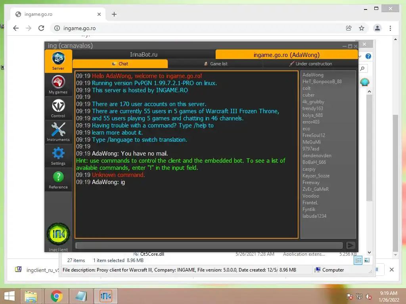Open the Server section in sidebar
The height and width of the screenshot is (304, 406).
click(58, 61)
